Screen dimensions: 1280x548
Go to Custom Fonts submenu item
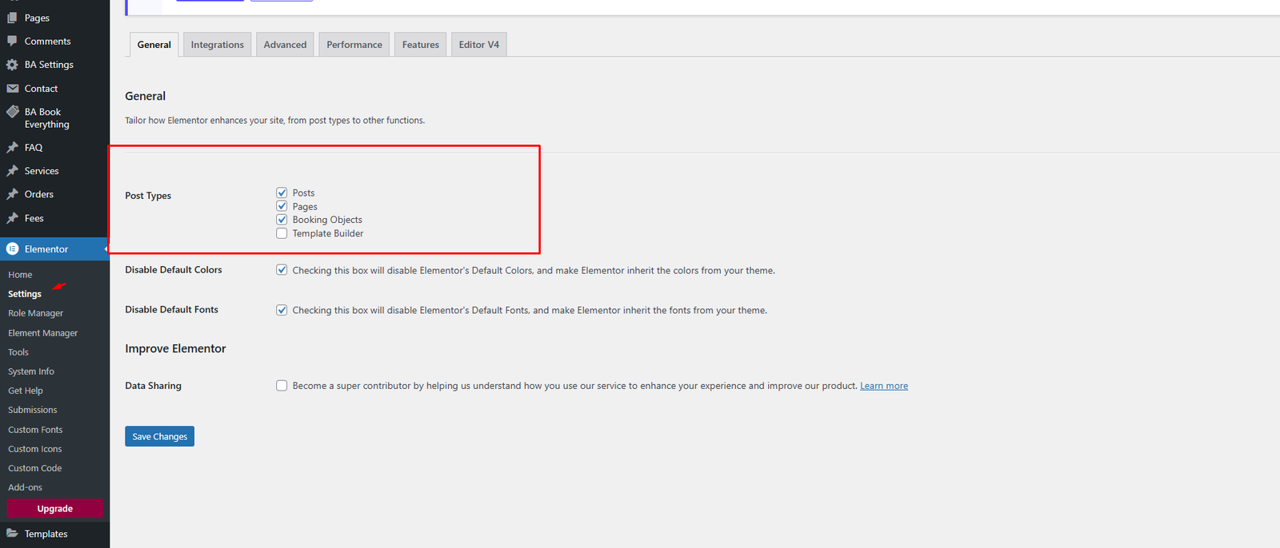click(x=35, y=430)
